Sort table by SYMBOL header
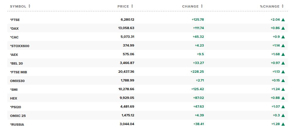Image resolution: width=291 pixels, height=135 pixels. click(18, 6)
